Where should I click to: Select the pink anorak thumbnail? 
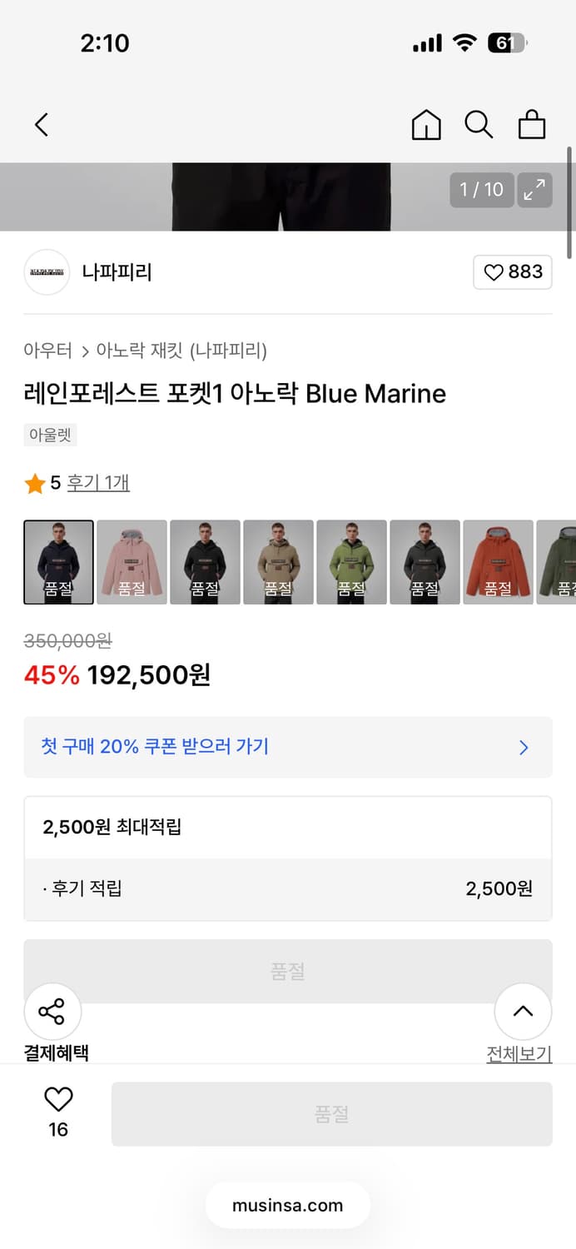pyautogui.click(x=132, y=561)
